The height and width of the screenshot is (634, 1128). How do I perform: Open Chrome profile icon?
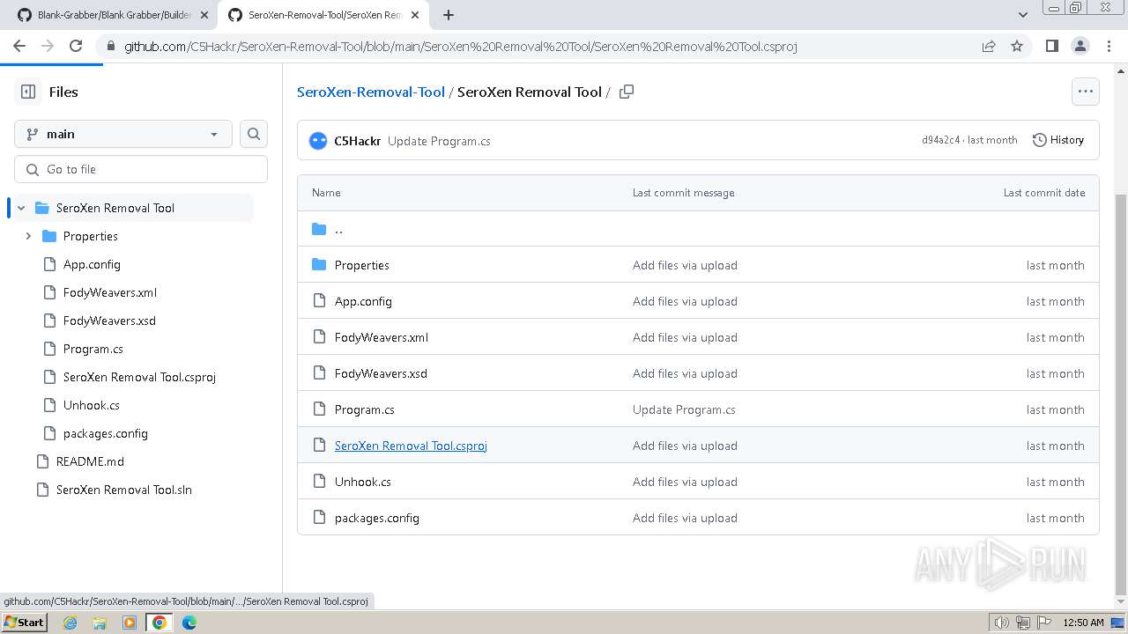1080,46
